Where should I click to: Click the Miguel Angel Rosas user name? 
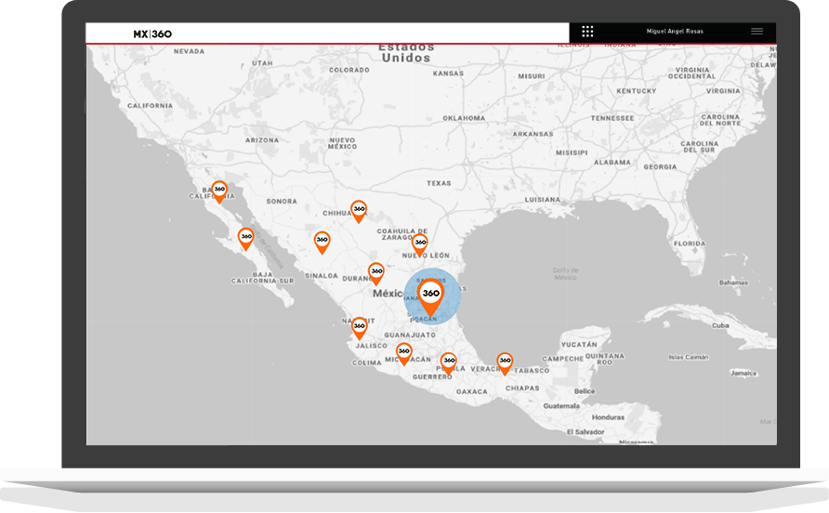[675, 32]
